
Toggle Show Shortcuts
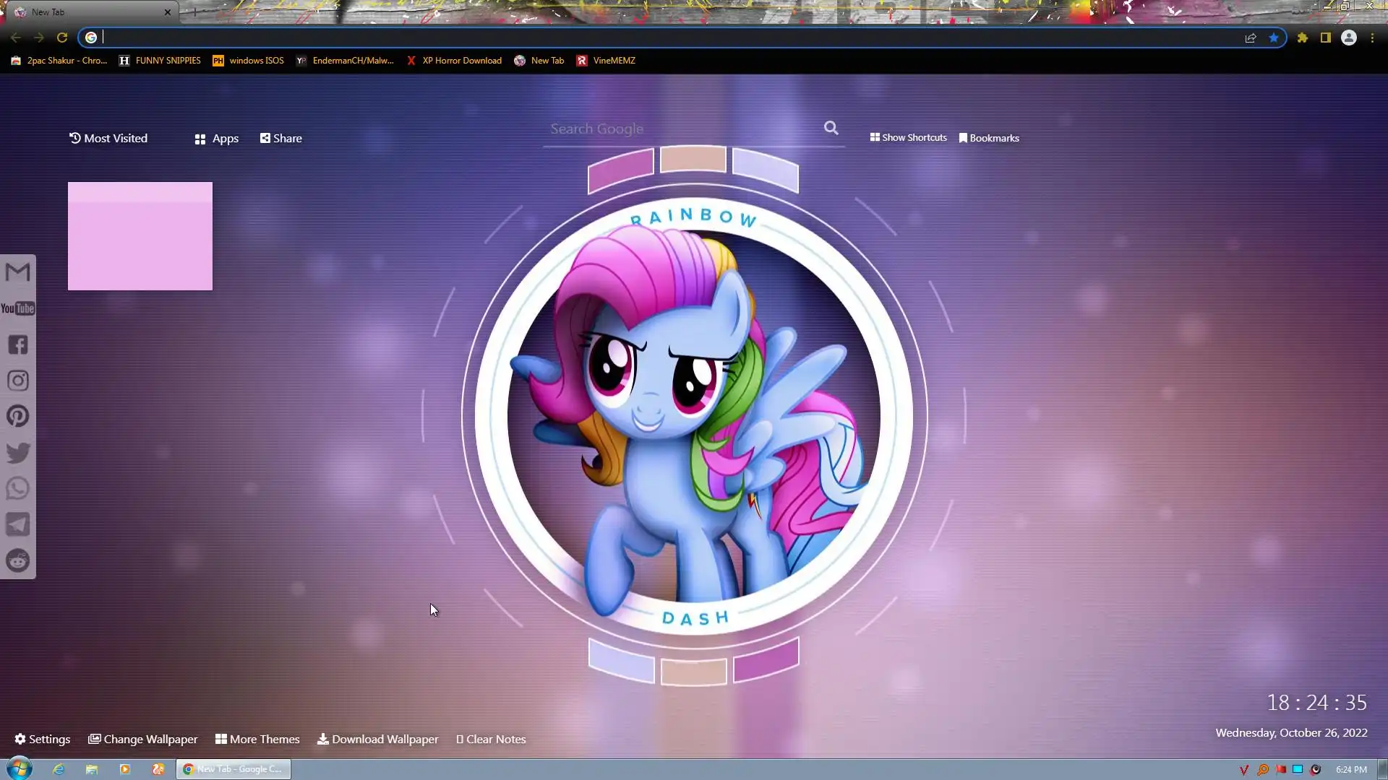click(908, 137)
